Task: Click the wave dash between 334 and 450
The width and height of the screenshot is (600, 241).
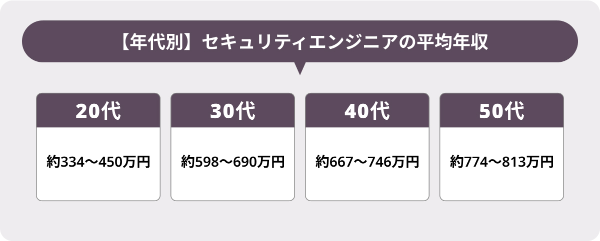Action: click(x=89, y=162)
